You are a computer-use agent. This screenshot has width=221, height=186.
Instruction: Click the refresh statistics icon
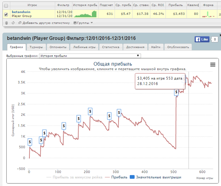13,23
